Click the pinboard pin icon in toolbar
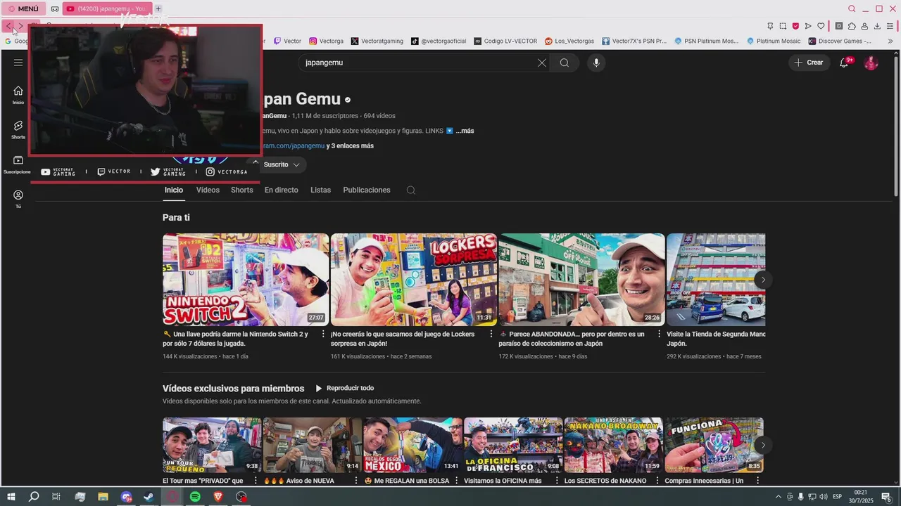The height and width of the screenshot is (506, 901). click(770, 26)
